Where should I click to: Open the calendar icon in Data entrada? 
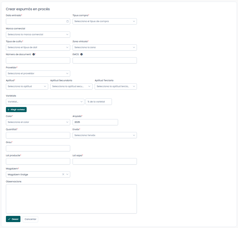click(x=68, y=22)
